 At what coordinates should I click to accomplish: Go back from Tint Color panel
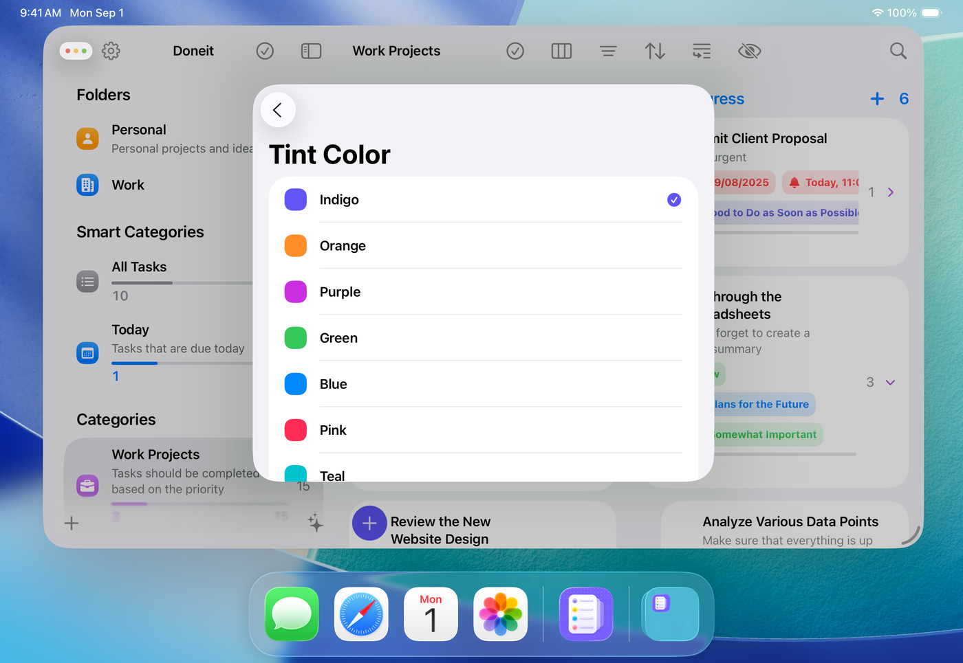[278, 110]
